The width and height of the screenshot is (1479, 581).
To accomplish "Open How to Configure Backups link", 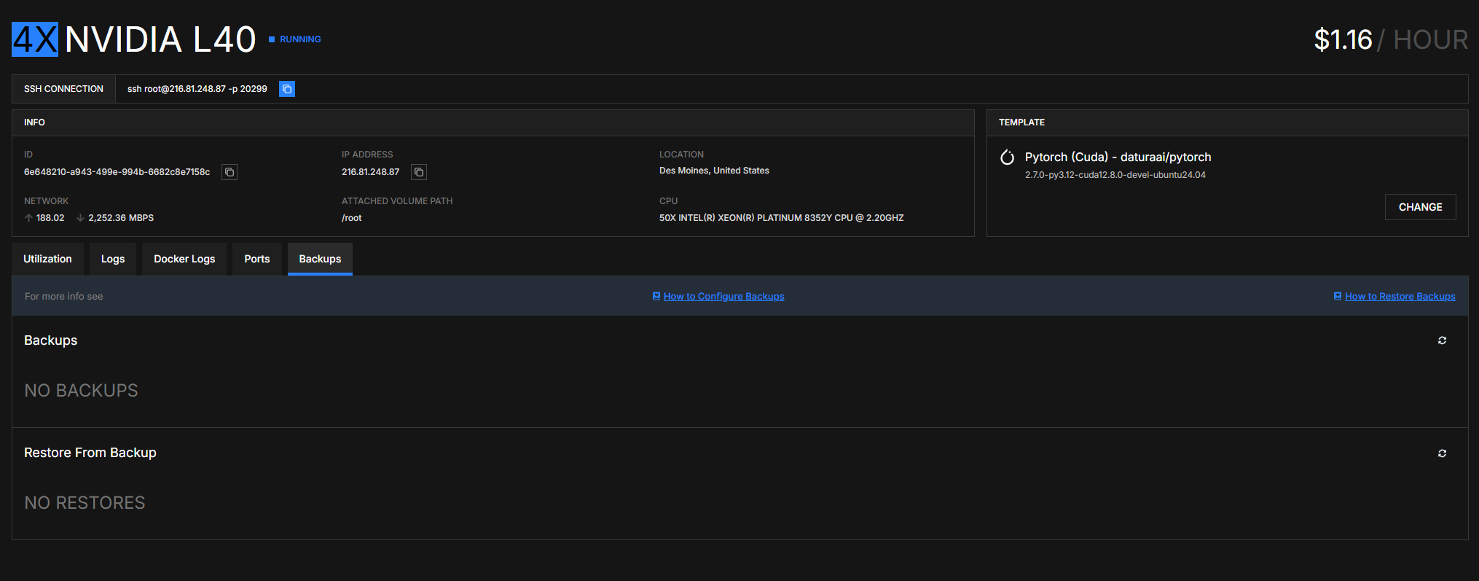I will 723,297.
